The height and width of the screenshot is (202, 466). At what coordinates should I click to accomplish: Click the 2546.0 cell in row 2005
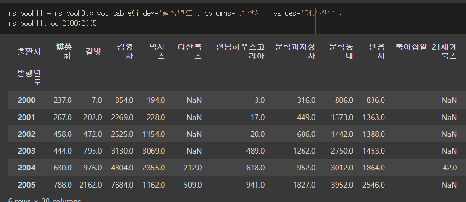pos(374,185)
